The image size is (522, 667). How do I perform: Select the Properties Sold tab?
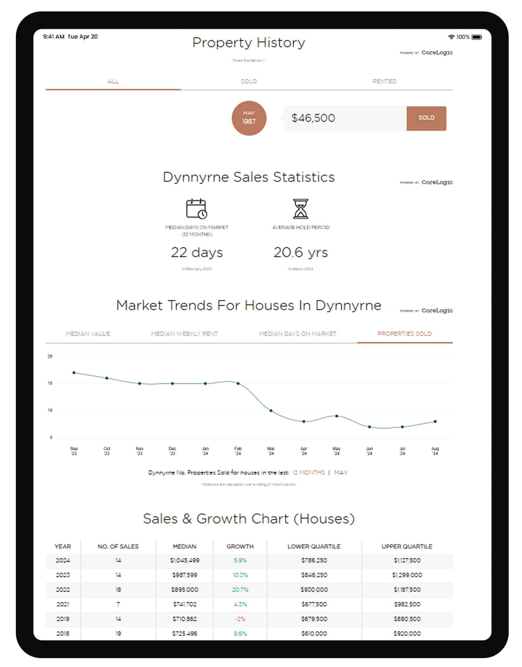404,334
